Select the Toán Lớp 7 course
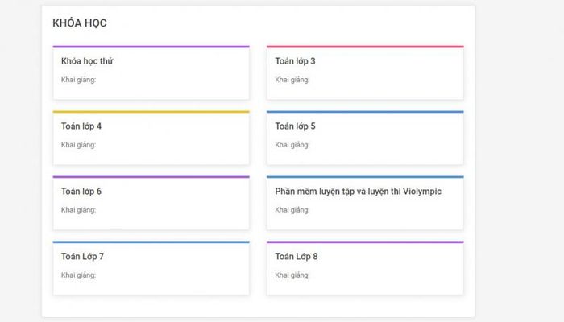This screenshot has height=322, width=564. pos(82,257)
